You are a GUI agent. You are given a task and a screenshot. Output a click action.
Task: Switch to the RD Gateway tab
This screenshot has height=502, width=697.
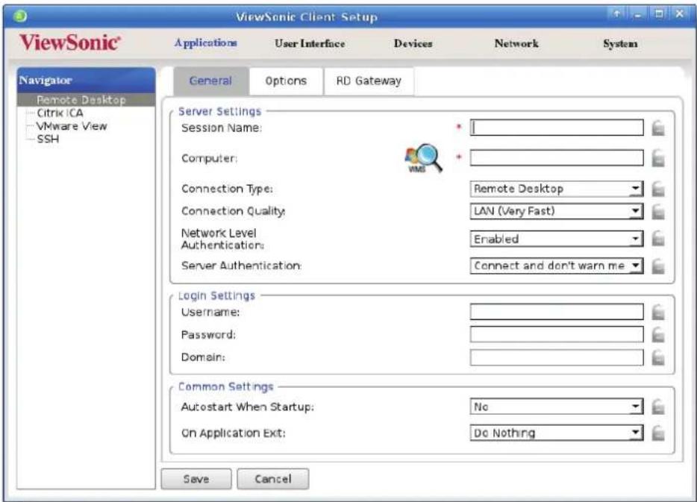point(369,81)
